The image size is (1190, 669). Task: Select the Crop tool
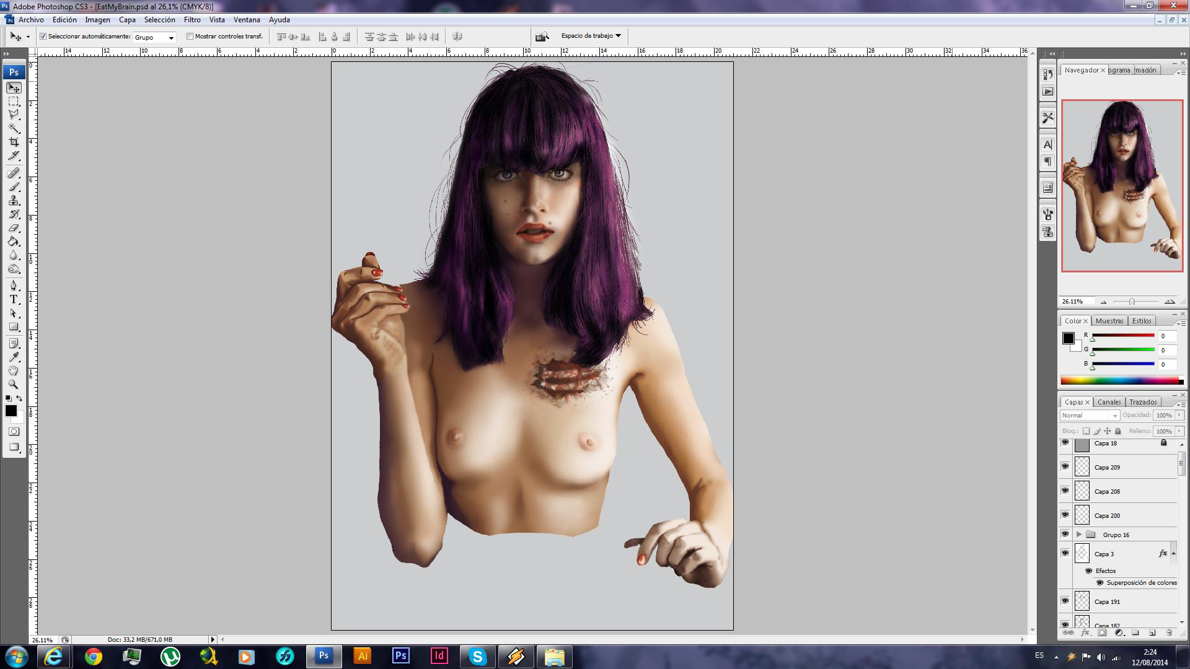coord(14,142)
